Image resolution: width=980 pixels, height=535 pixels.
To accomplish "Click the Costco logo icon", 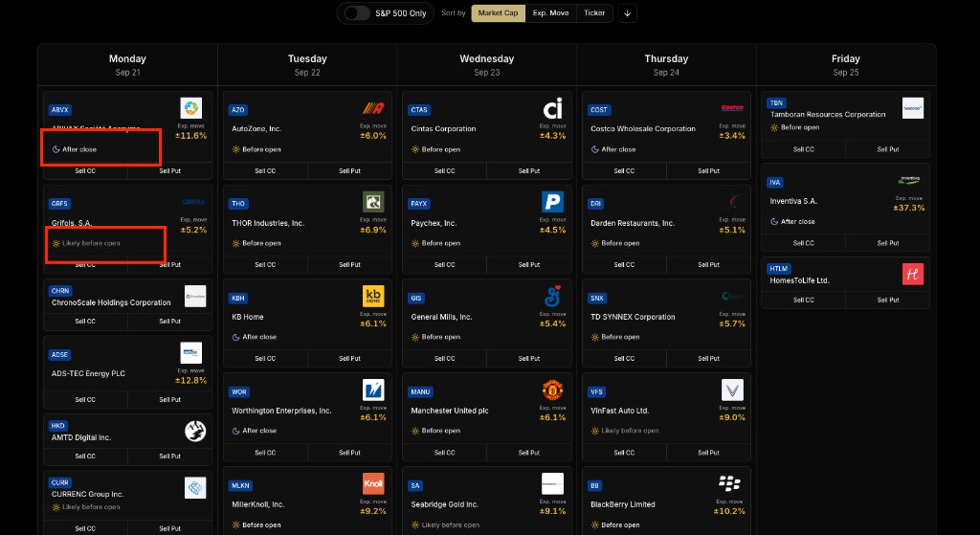I will click(732, 108).
